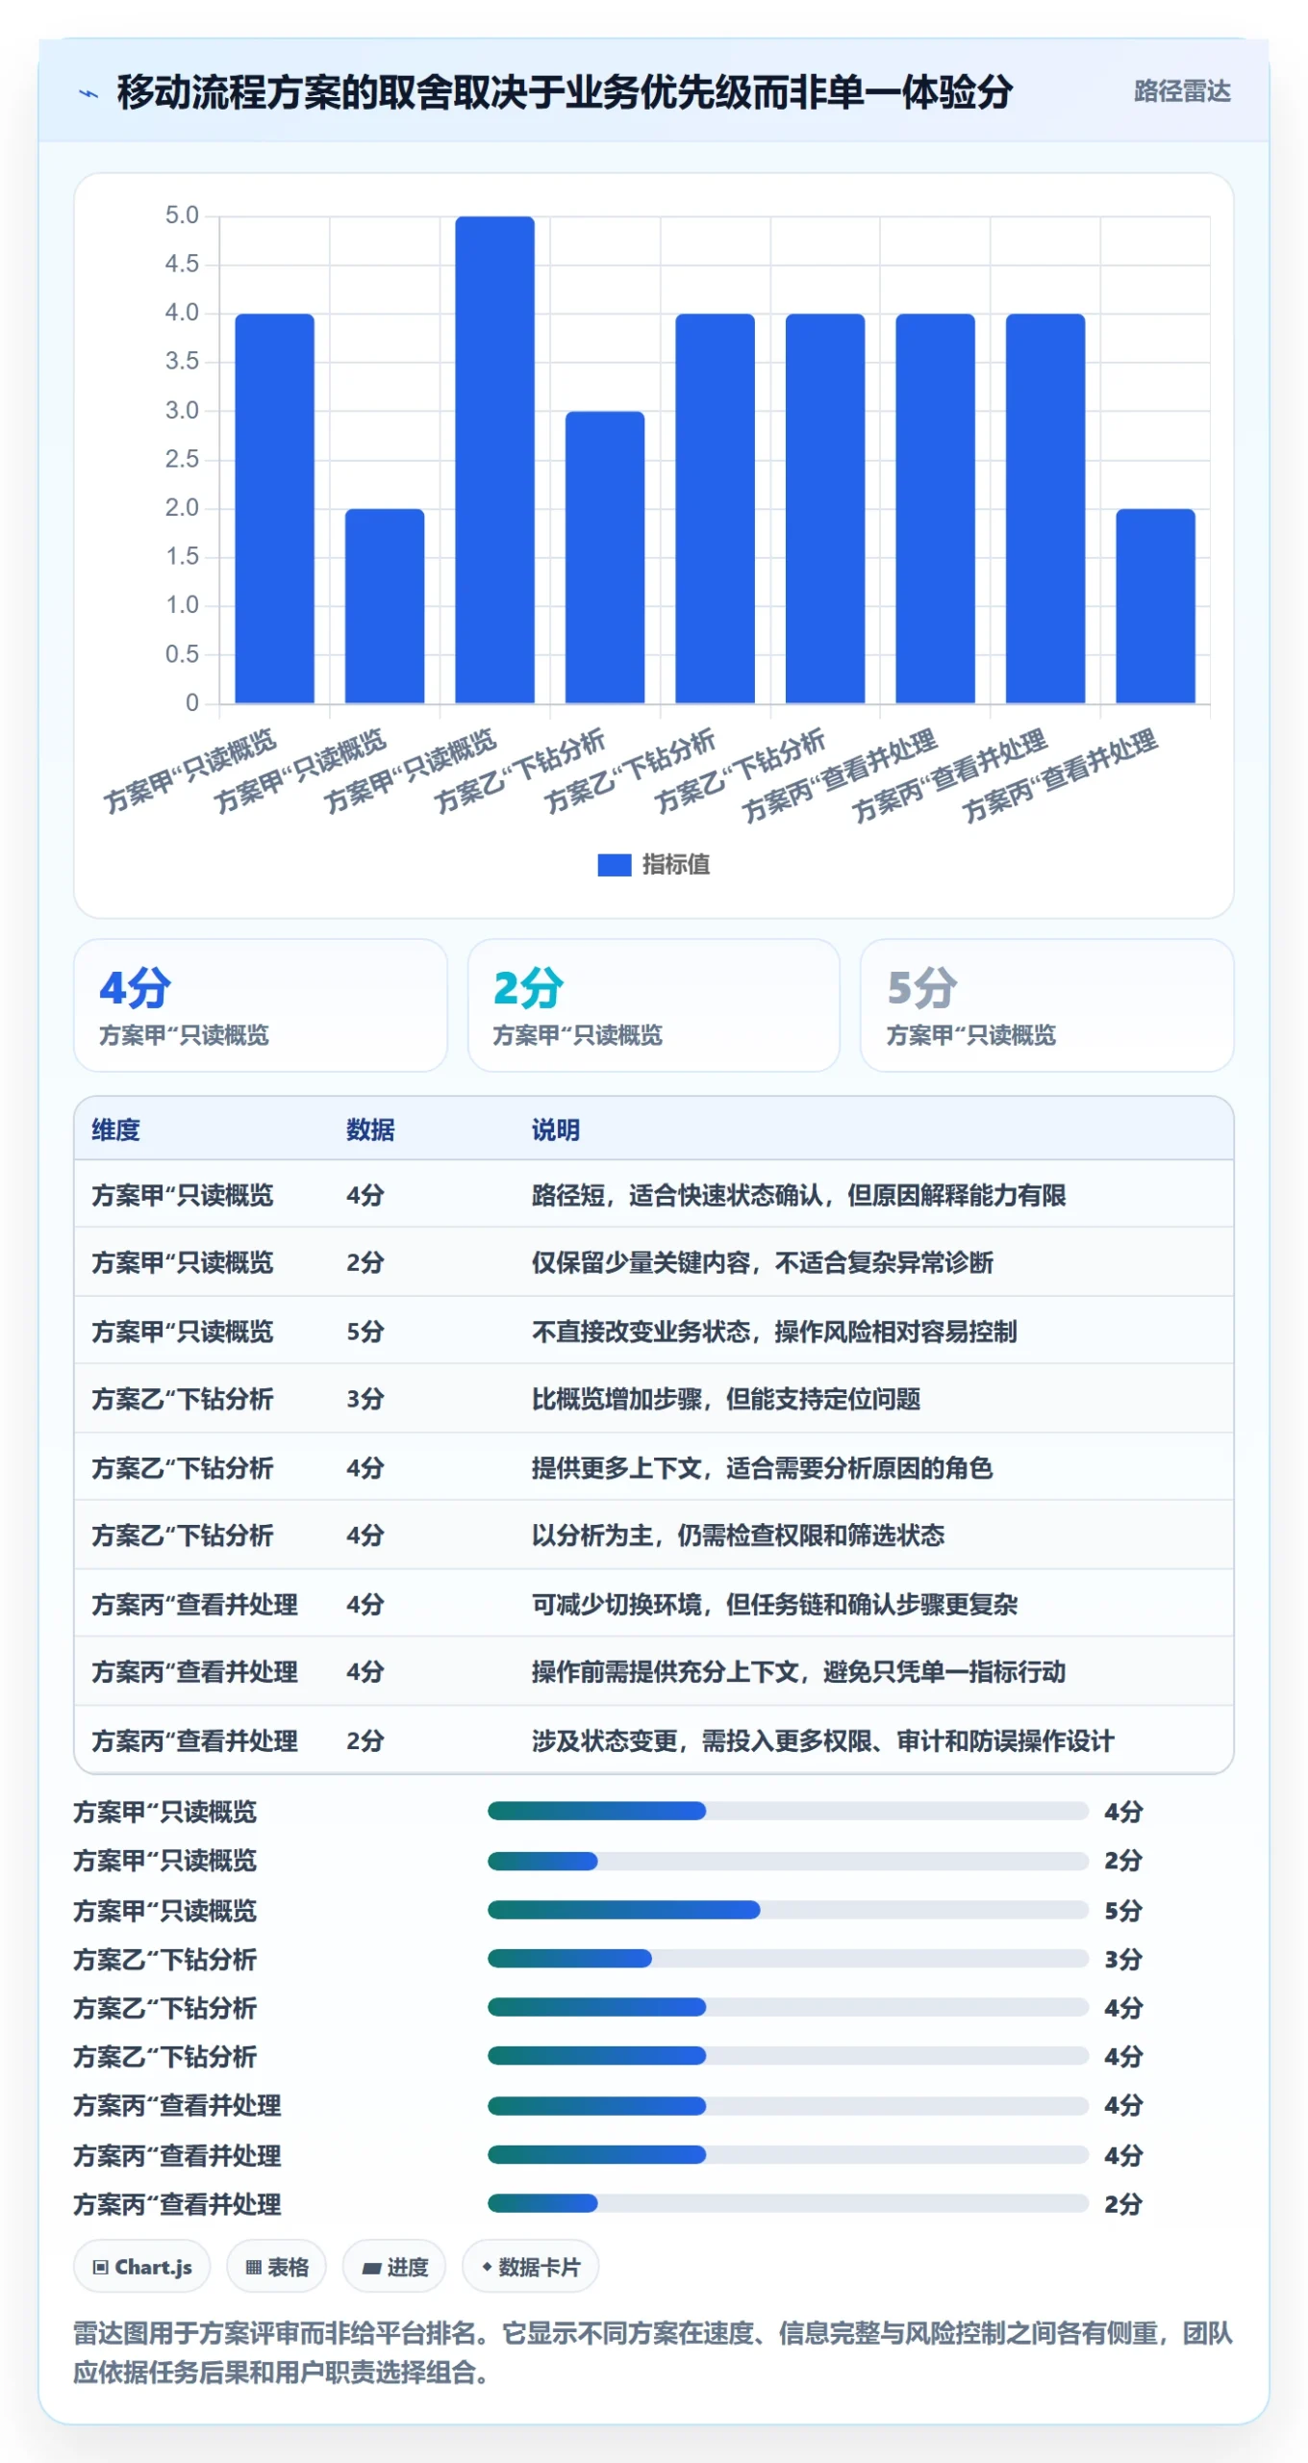Viewport: 1308px width, 2463px height.
Task: Select the 路径雷达 tag in the header
Action: point(1182,91)
